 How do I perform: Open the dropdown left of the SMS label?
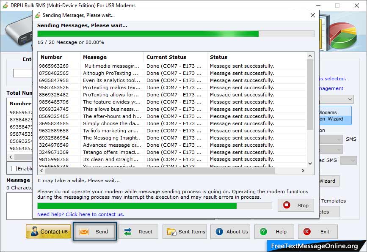tap(331, 140)
